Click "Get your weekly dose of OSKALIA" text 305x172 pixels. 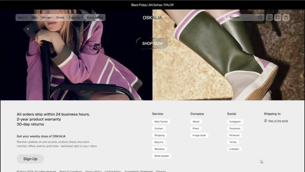41,136
